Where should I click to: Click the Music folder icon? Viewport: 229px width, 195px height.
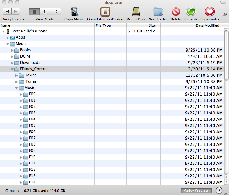21,88
